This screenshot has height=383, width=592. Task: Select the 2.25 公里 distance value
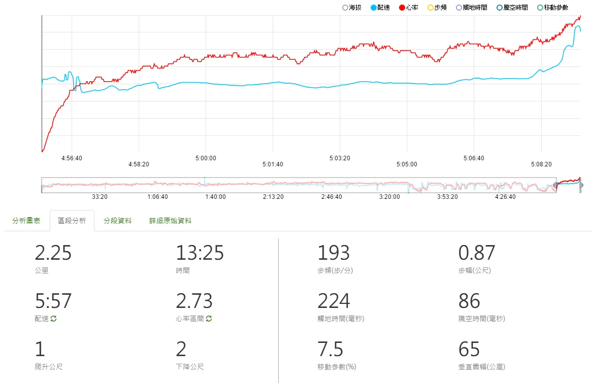[53, 253]
